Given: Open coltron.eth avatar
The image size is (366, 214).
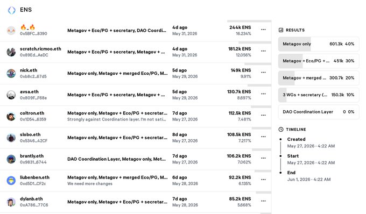Looking at the screenshot, I should 11,116.
